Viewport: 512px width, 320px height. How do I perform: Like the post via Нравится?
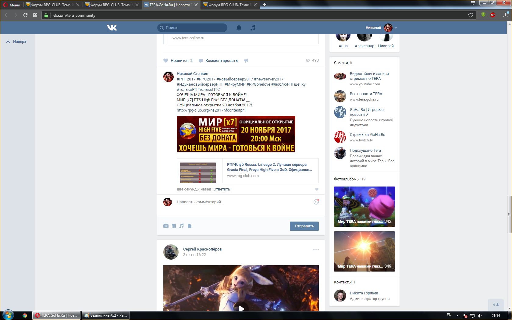178,61
